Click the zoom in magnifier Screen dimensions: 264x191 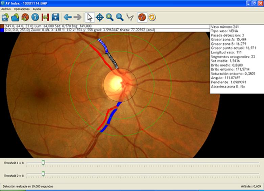point(110,17)
